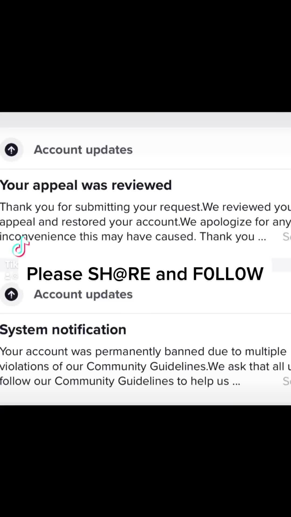Open the 'Your appeal was reviewed' notification title

point(86,185)
